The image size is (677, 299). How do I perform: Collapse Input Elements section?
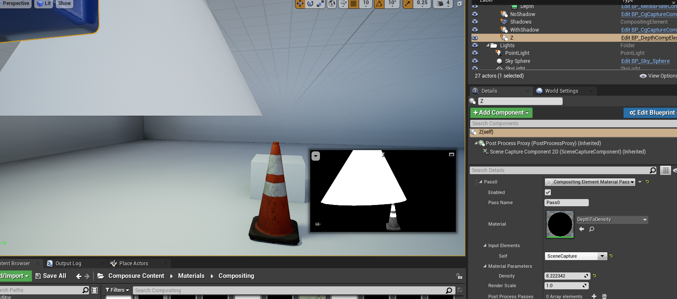point(485,245)
